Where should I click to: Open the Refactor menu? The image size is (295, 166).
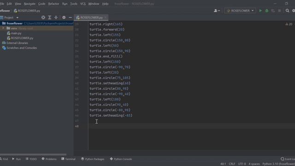pos(53,4)
